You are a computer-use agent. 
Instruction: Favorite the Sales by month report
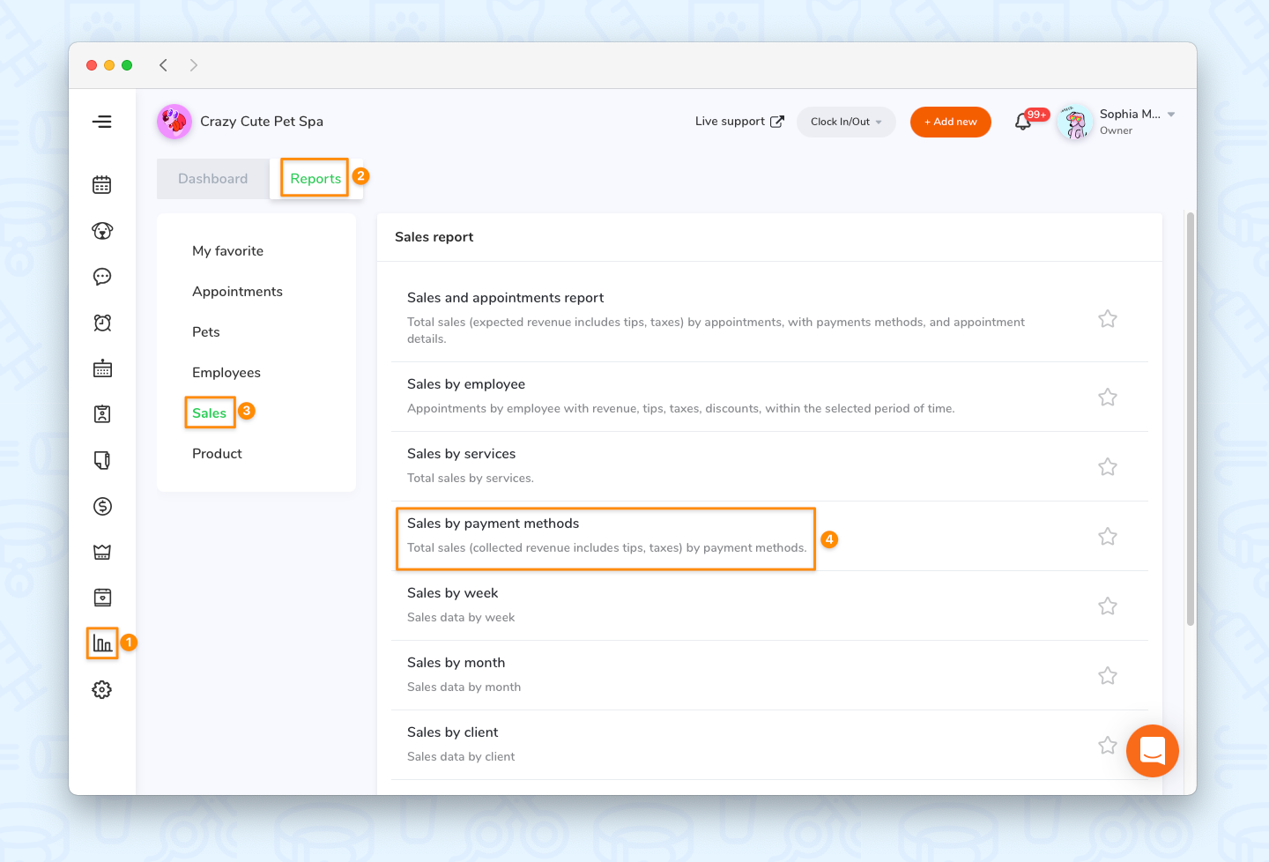click(x=1108, y=675)
